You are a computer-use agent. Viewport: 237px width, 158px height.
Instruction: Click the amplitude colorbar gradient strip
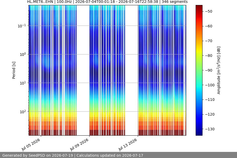tap(199, 70)
